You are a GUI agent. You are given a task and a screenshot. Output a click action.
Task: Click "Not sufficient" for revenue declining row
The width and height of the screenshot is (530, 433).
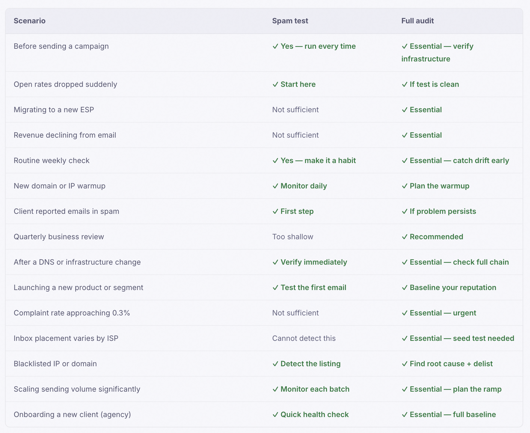(295, 135)
